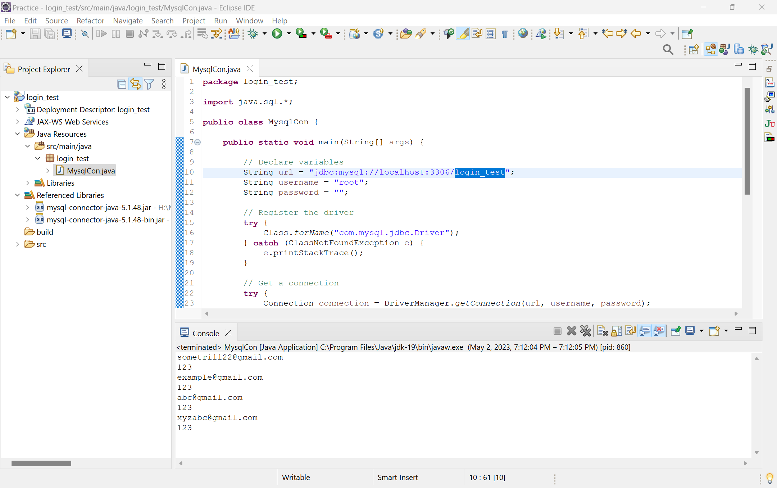777x488 pixels.
Task: Select the MysqlCon.java editor tab
Action: click(x=216, y=69)
